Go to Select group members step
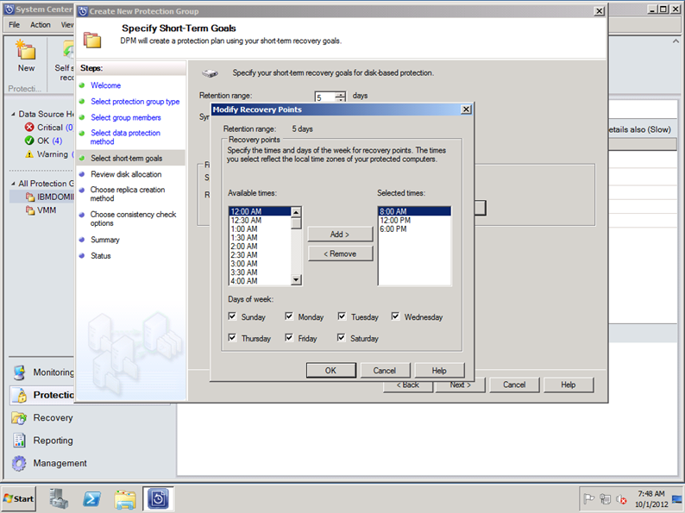This screenshot has width=685, height=513. coord(126,118)
